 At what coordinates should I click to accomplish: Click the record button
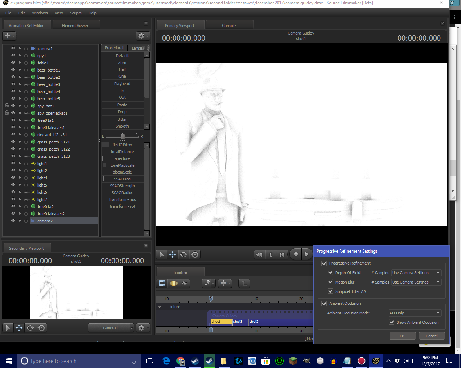pos(296,254)
